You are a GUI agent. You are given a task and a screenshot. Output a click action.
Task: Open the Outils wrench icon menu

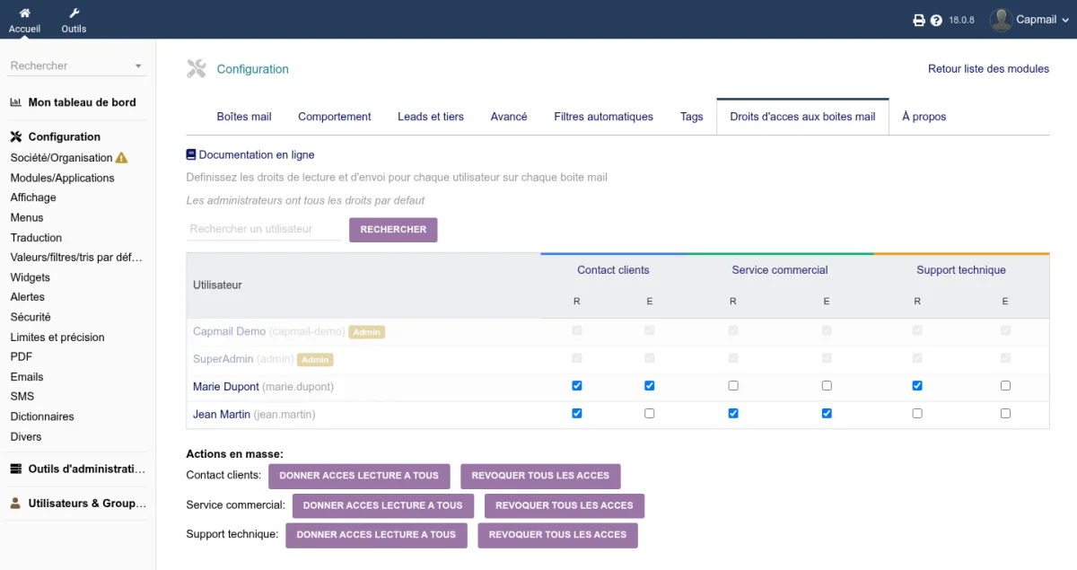click(74, 13)
